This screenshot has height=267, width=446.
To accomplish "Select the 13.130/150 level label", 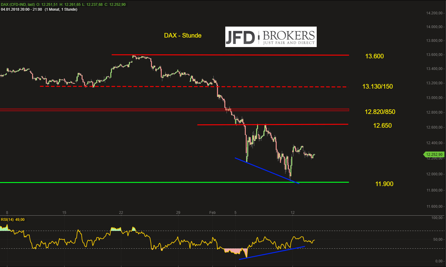I will tap(378, 86).
